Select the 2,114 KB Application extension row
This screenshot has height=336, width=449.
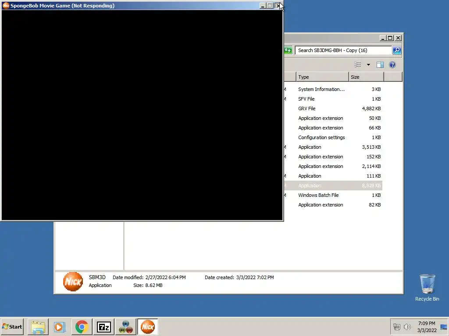[333, 166]
